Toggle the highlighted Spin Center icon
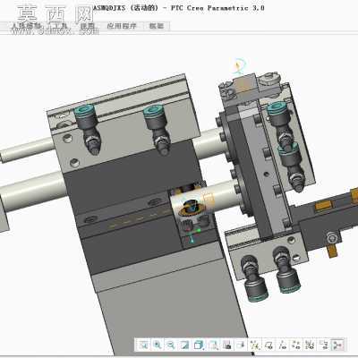 337,345
